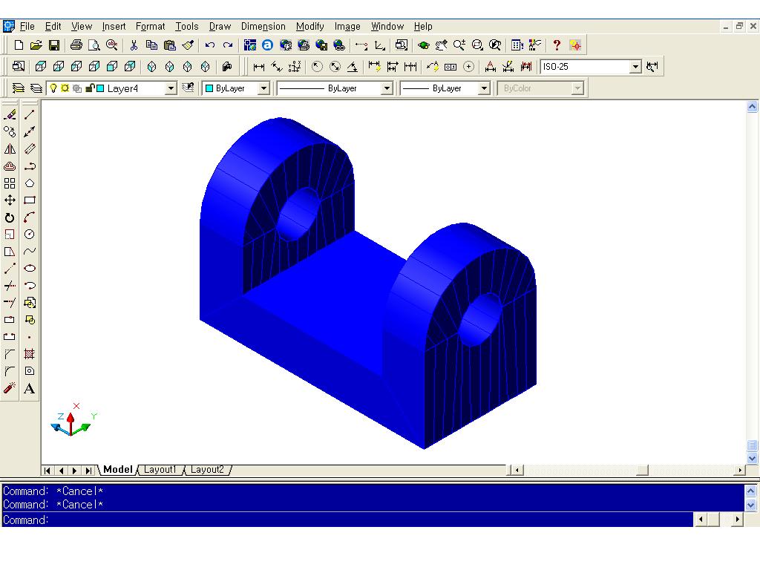Viewport: 760px width, 570px height.
Task: Click the Print icon
Action: [76, 45]
